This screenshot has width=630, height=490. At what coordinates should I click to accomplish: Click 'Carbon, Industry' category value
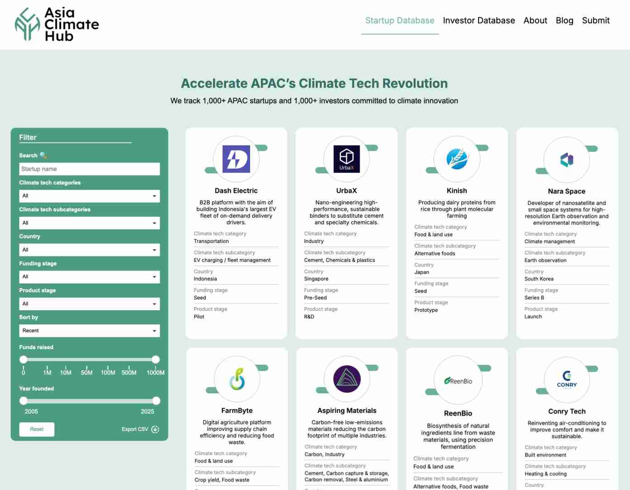tap(324, 454)
